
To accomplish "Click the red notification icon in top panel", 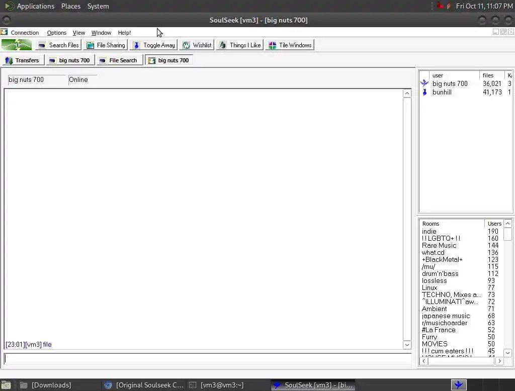I will point(440,6).
